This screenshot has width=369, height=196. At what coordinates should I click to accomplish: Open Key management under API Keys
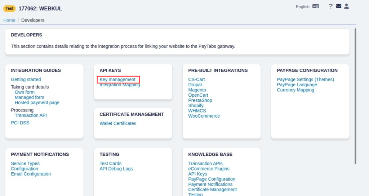[x=117, y=79]
